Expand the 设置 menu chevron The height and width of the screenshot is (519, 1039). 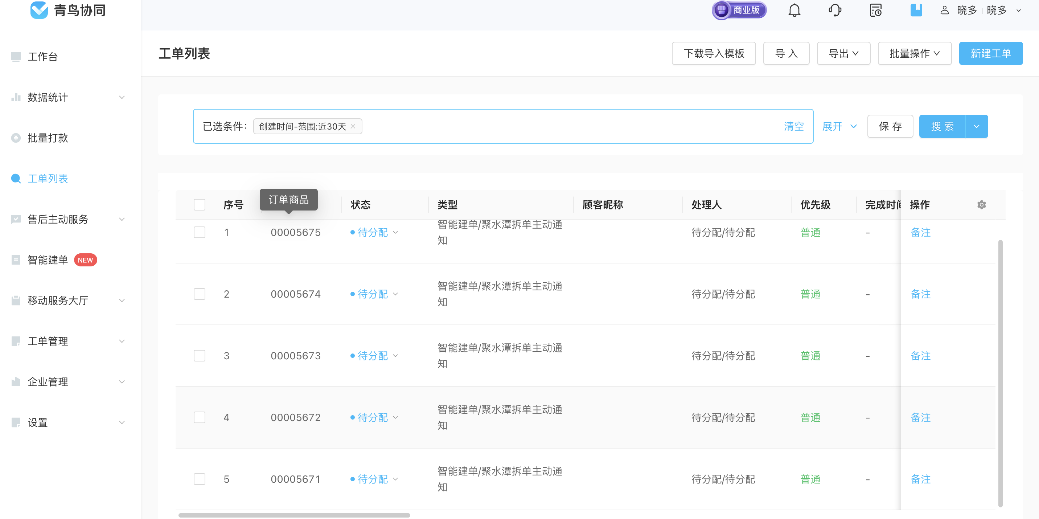tap(122, 422)
